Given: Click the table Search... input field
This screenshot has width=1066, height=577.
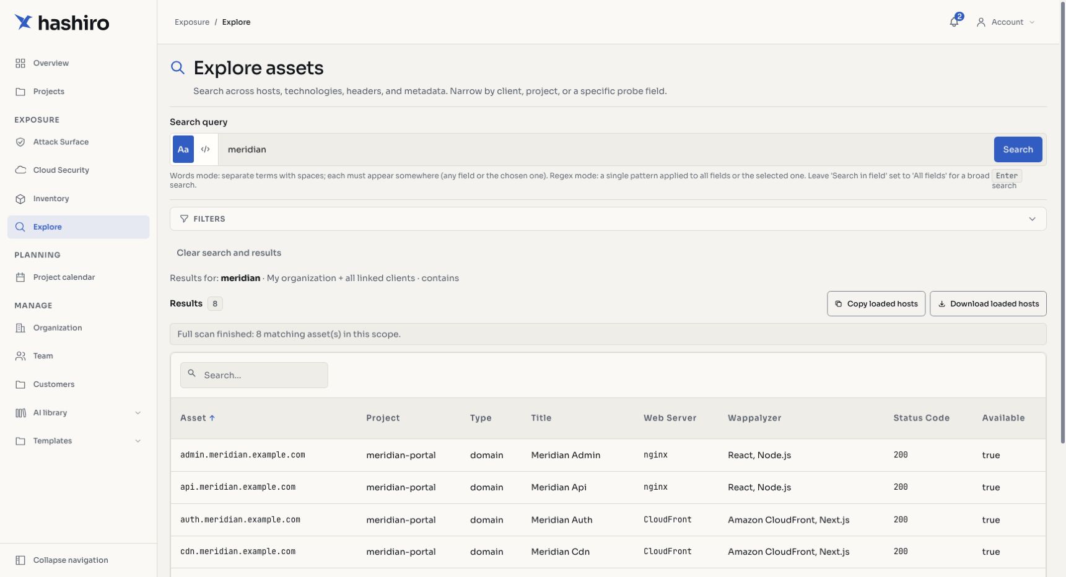Looking at the screenshot, I should pos(254,375).
